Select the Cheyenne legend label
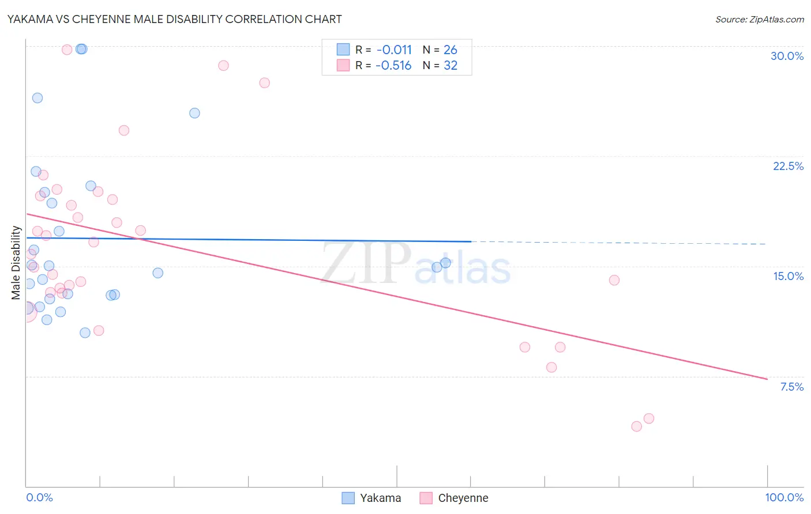 click(463, 498)
